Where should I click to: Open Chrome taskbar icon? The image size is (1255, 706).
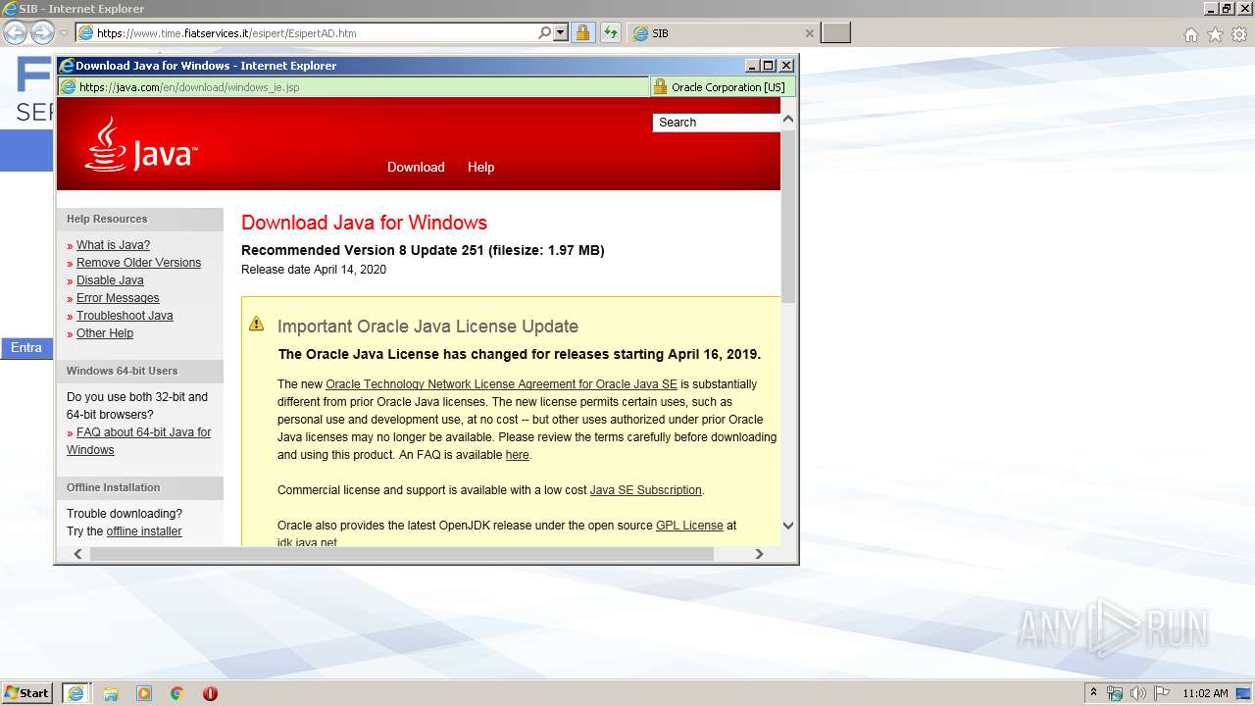(x=177, y=693)
